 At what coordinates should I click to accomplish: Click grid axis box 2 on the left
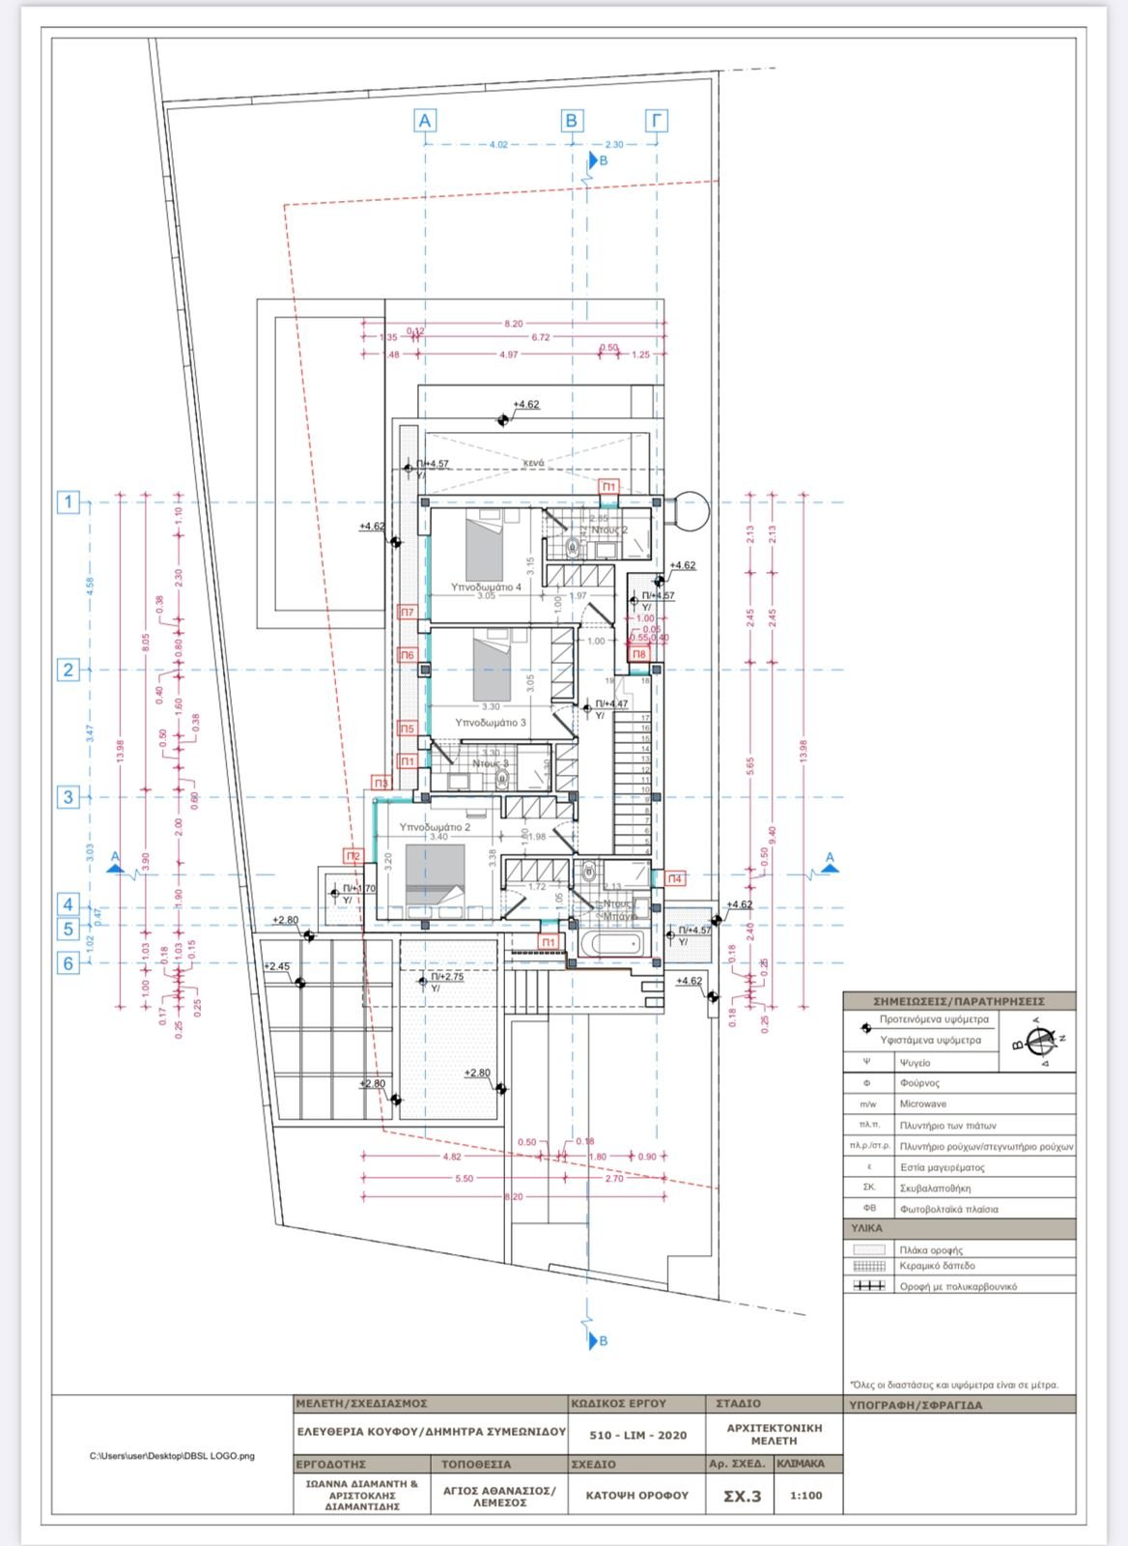68,670
